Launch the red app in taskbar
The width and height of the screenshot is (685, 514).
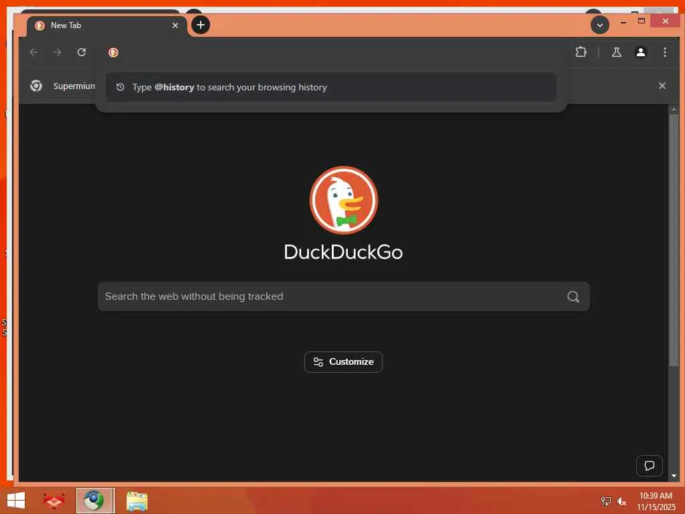point(54,501)
